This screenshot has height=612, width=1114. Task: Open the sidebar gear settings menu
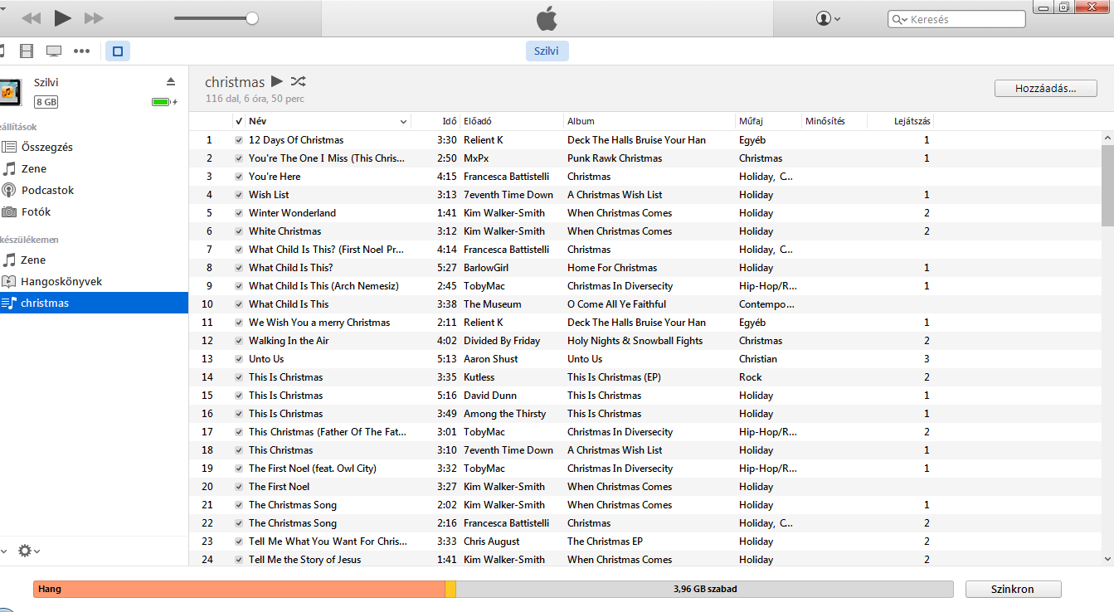pos(28,551)
